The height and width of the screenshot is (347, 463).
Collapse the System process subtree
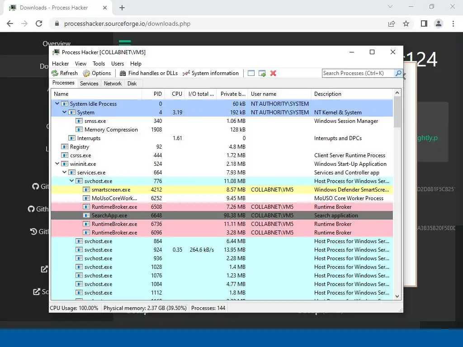tap(64, 112)
